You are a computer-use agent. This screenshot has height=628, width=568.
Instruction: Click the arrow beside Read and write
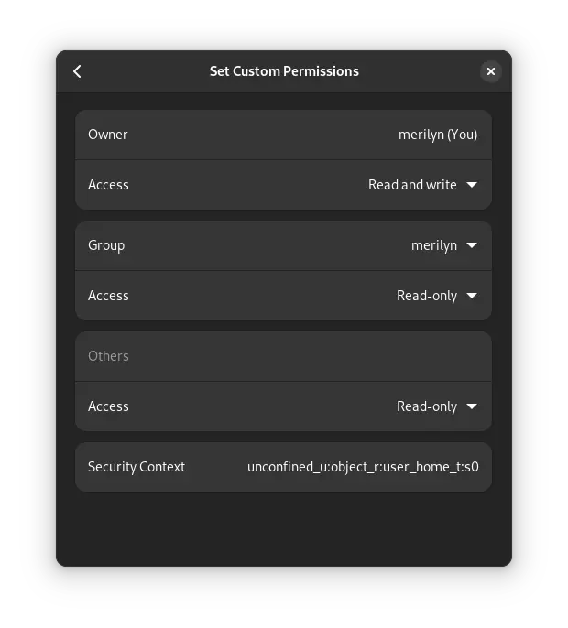pos(472,185)
